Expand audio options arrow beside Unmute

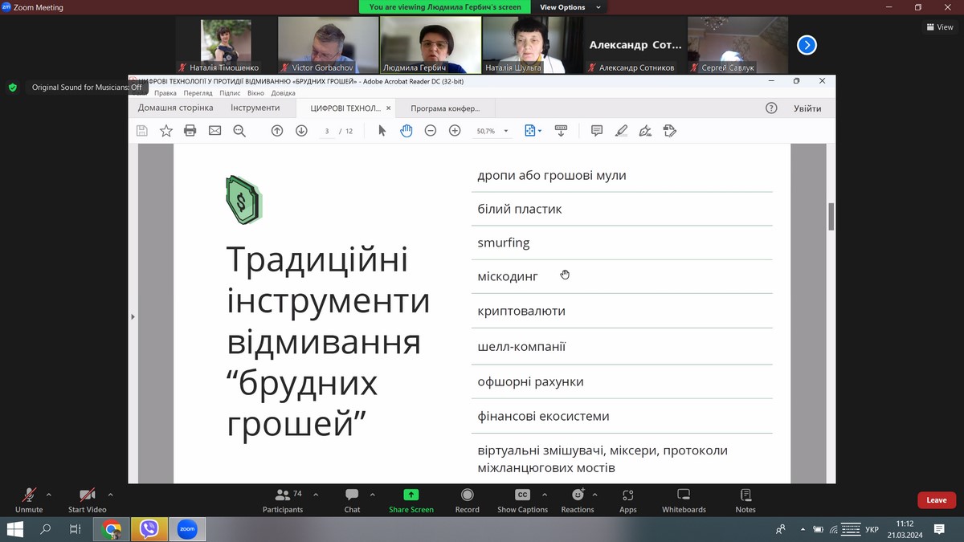tap(49, 495)
